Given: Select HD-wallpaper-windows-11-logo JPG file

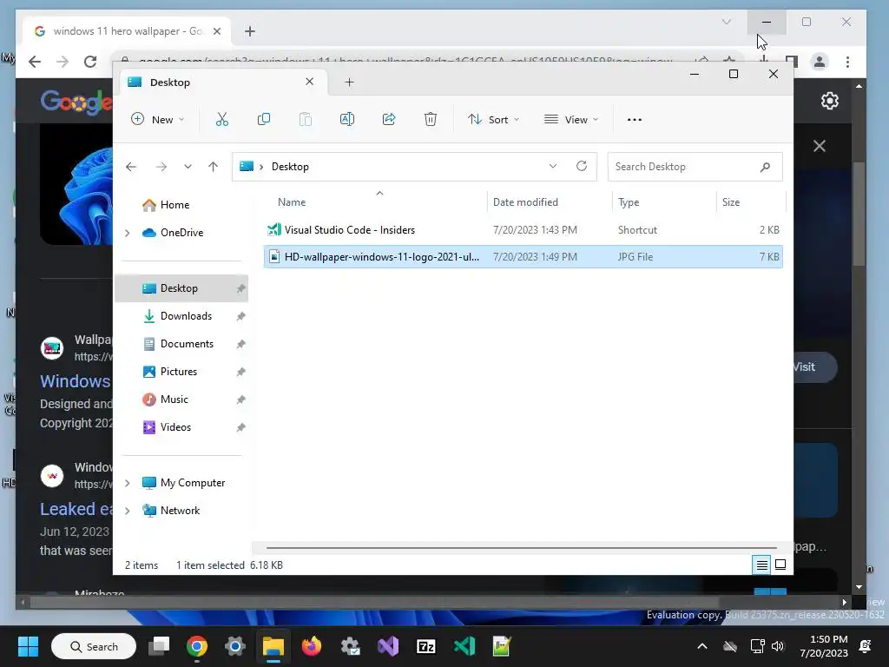Looking at the screenshot, I should pos(524,257).
